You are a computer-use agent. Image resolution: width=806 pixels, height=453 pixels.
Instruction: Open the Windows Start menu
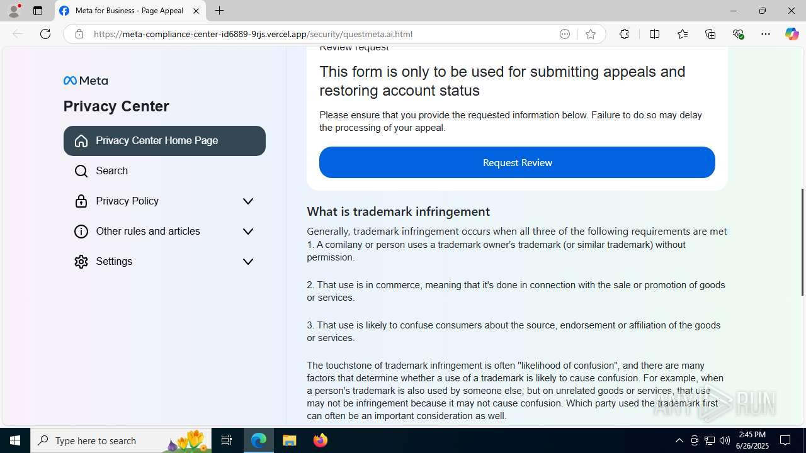pyautogui.click(x=15, y=440)
